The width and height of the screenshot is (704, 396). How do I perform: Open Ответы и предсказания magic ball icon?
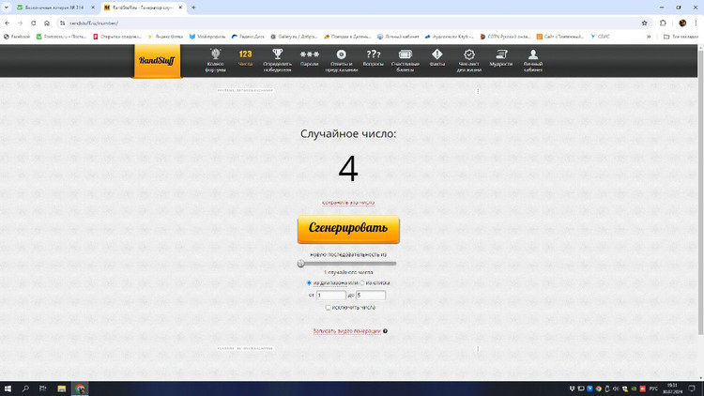[342, 55]
